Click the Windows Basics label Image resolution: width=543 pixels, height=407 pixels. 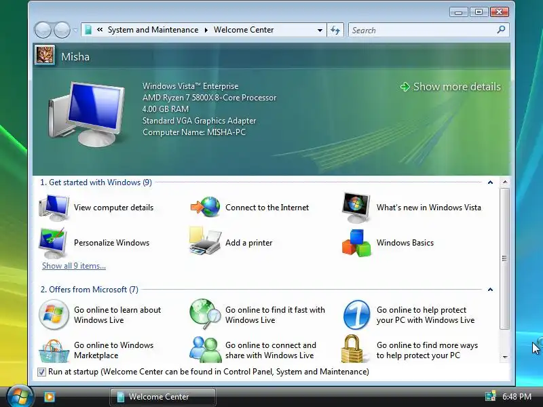pos(405,243)
